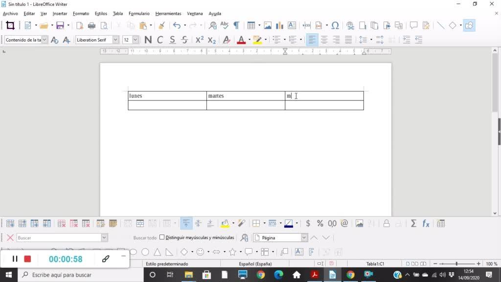Toggle formatting marks pilcrow icon
This screenshot has height=282, width=501.
coord(236,25)
